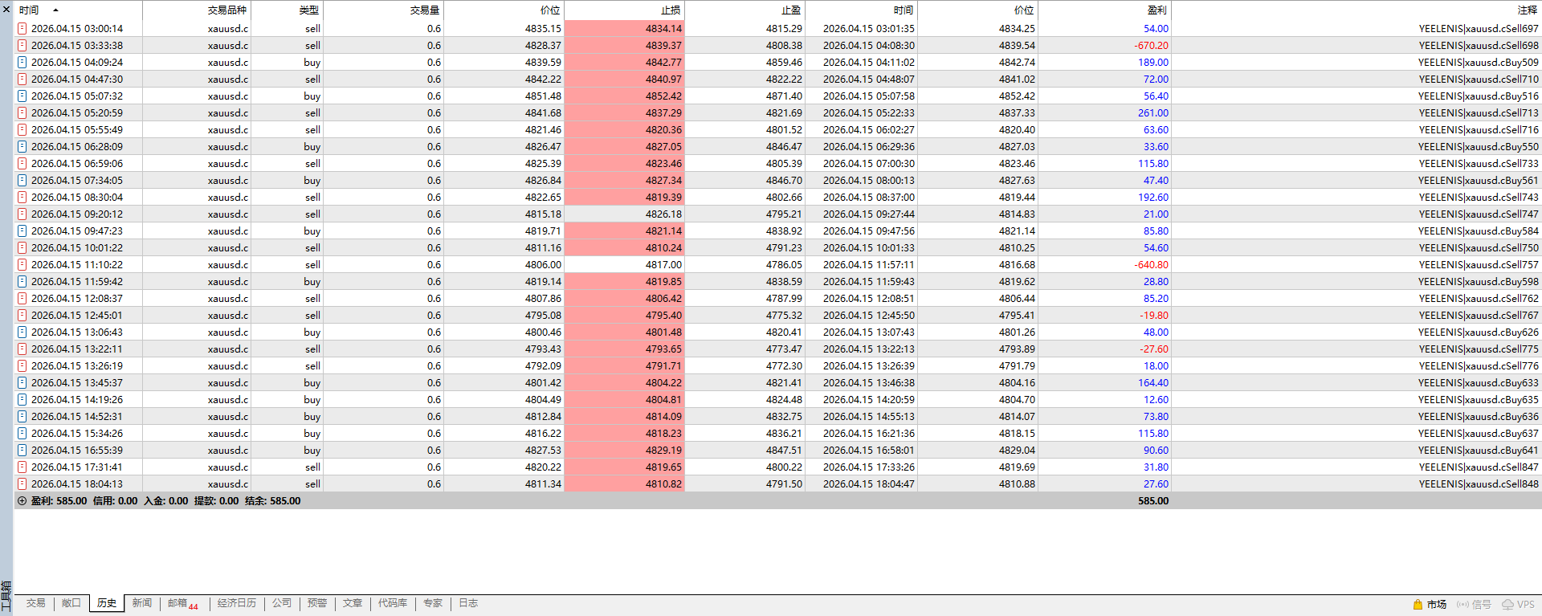The height and width of the screenshot is (616, 1542).
Task: Click order icon for the 06:59:06 row
Action: [22, 163]
